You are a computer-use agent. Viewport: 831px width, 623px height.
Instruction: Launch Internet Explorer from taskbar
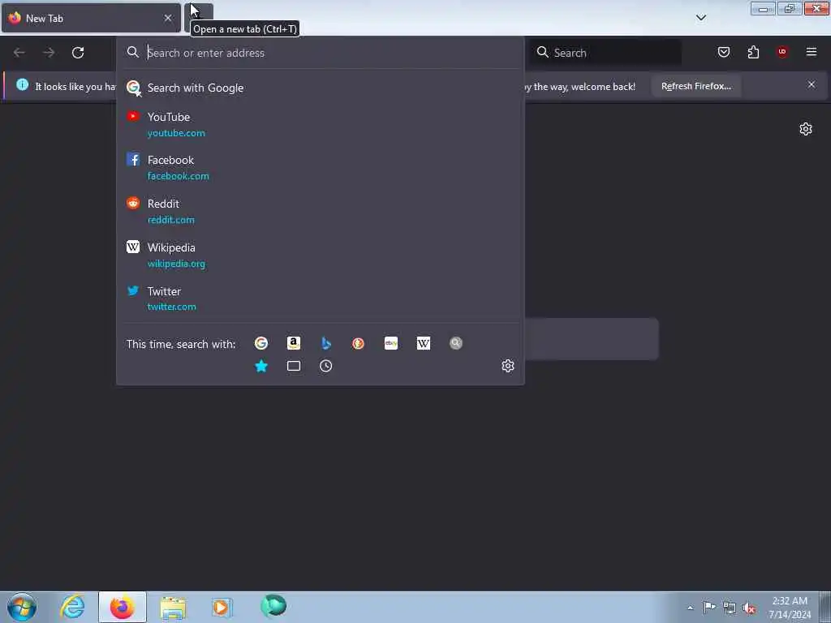click(72, 607)
